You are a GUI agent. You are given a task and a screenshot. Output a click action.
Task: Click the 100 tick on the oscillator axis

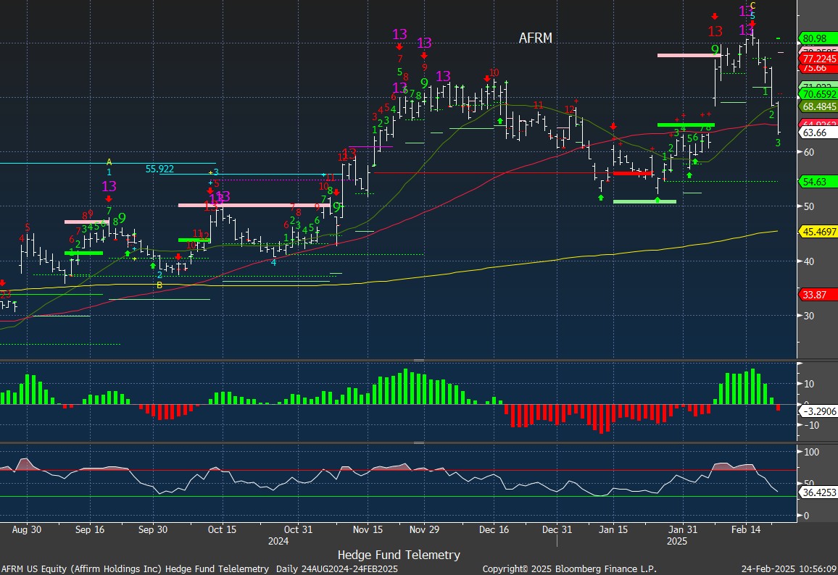click(811, 452)
